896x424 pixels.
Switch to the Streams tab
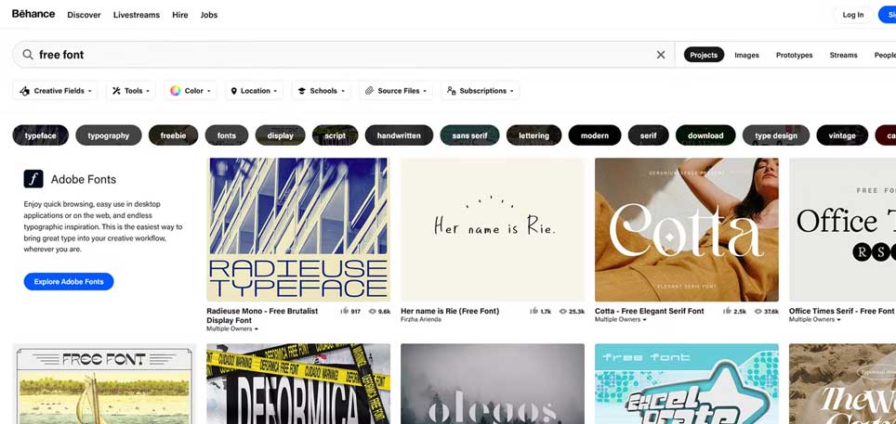coord(843,55)
